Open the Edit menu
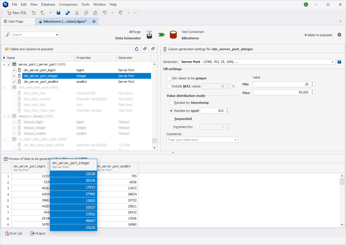Viewport: 346px width, 245px height. 24,4
